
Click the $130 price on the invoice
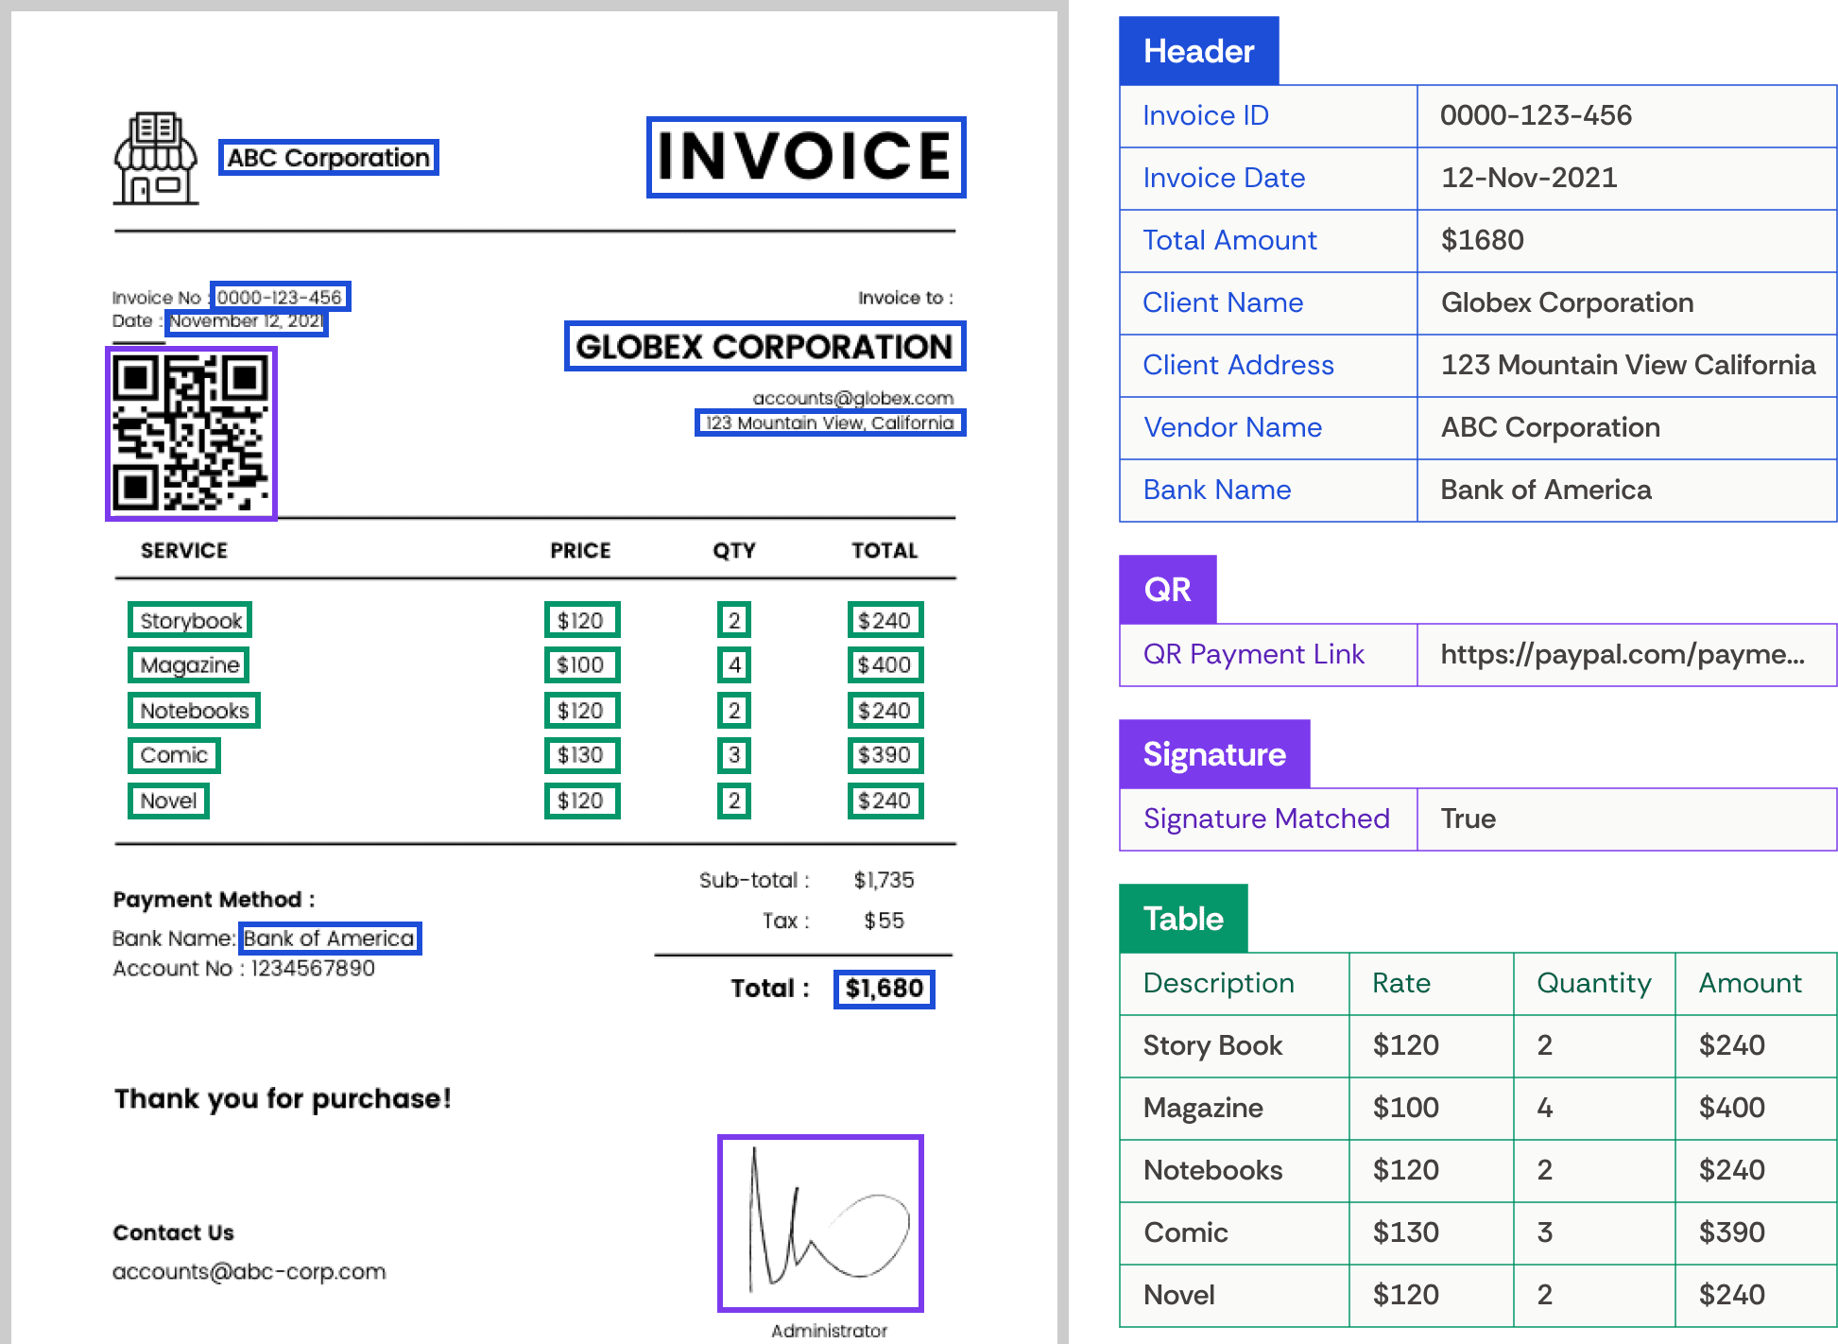coord(582,755)
